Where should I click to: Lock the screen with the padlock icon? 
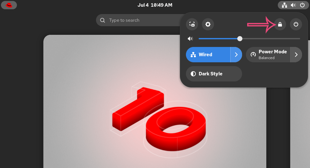coord(280,24)
